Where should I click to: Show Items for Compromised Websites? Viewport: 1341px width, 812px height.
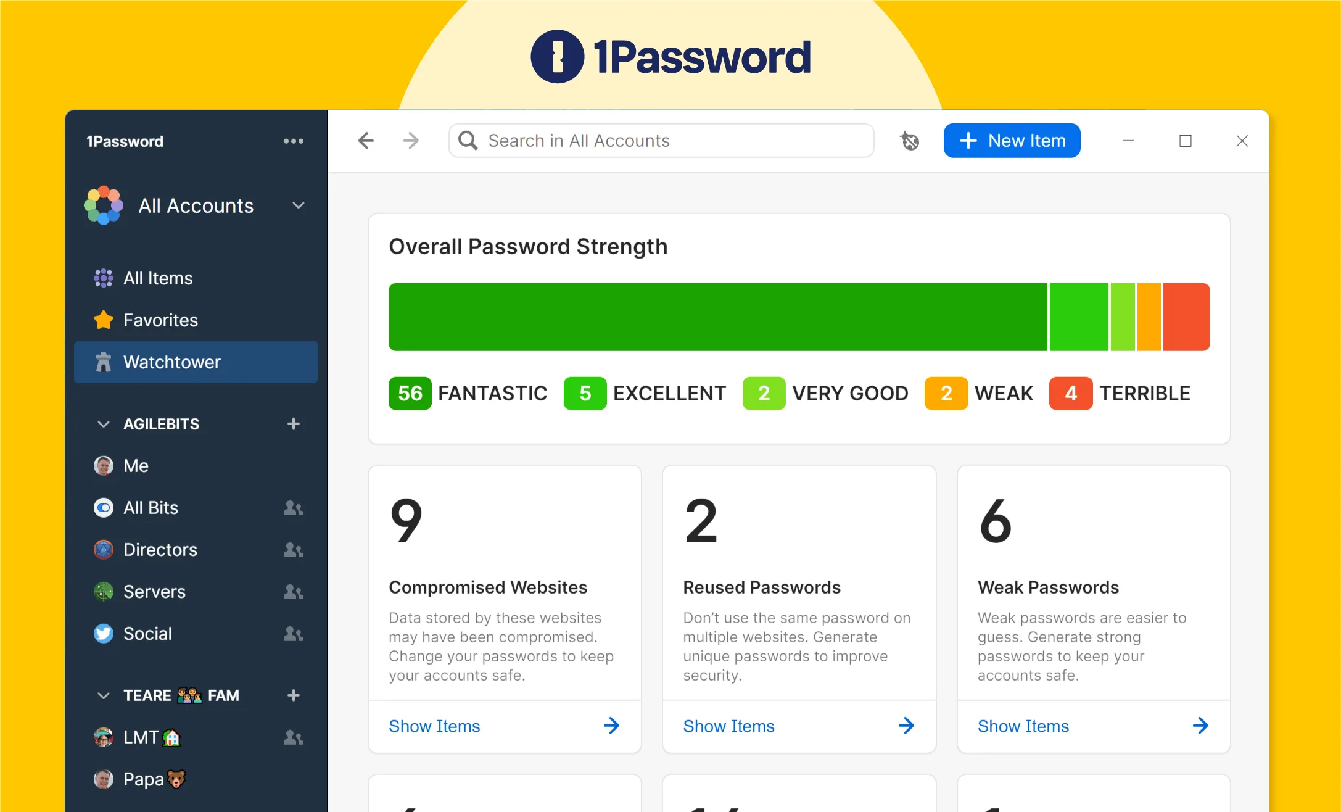434,725
